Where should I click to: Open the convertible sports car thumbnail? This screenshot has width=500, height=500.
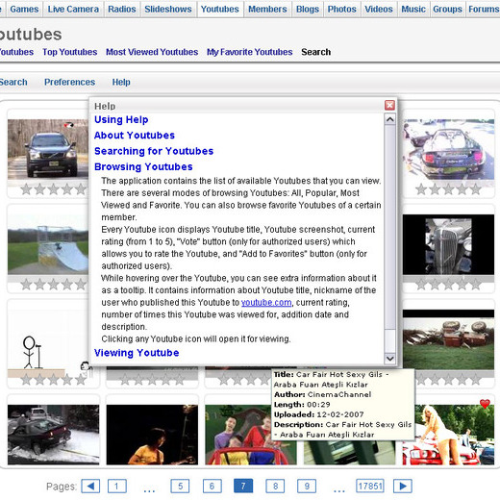coord(448,149)
